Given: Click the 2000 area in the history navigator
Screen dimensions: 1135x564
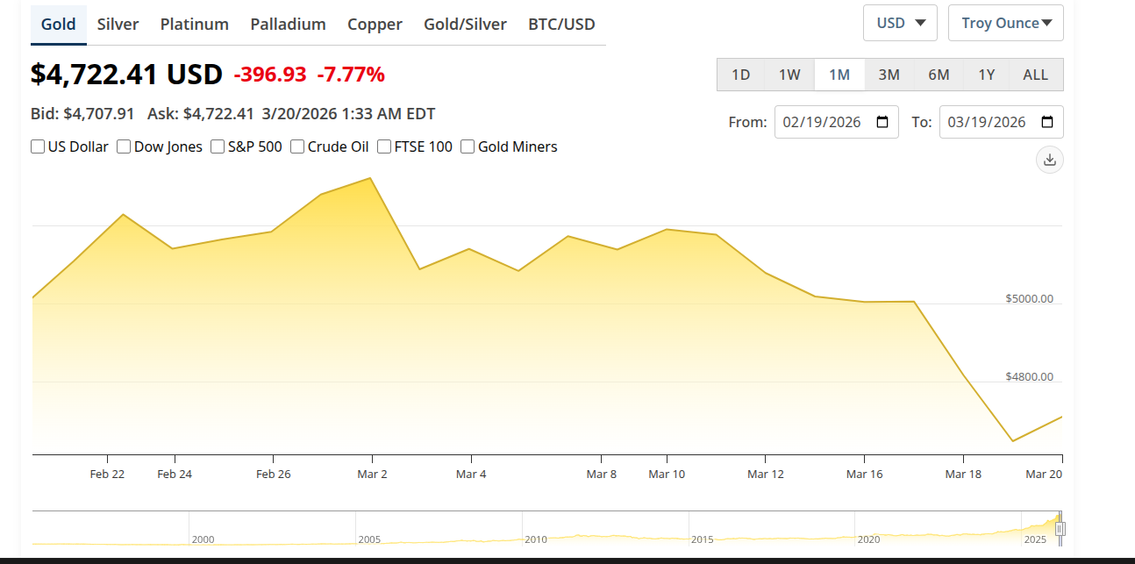Looking at the screenshot, I should point(203,539).
